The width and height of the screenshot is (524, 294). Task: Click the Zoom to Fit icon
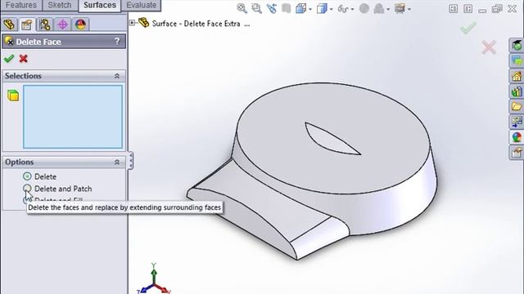click(x=242, y=8)
